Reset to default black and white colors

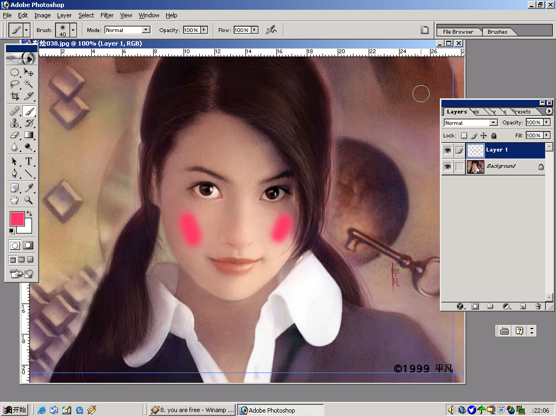click(12, 231)
